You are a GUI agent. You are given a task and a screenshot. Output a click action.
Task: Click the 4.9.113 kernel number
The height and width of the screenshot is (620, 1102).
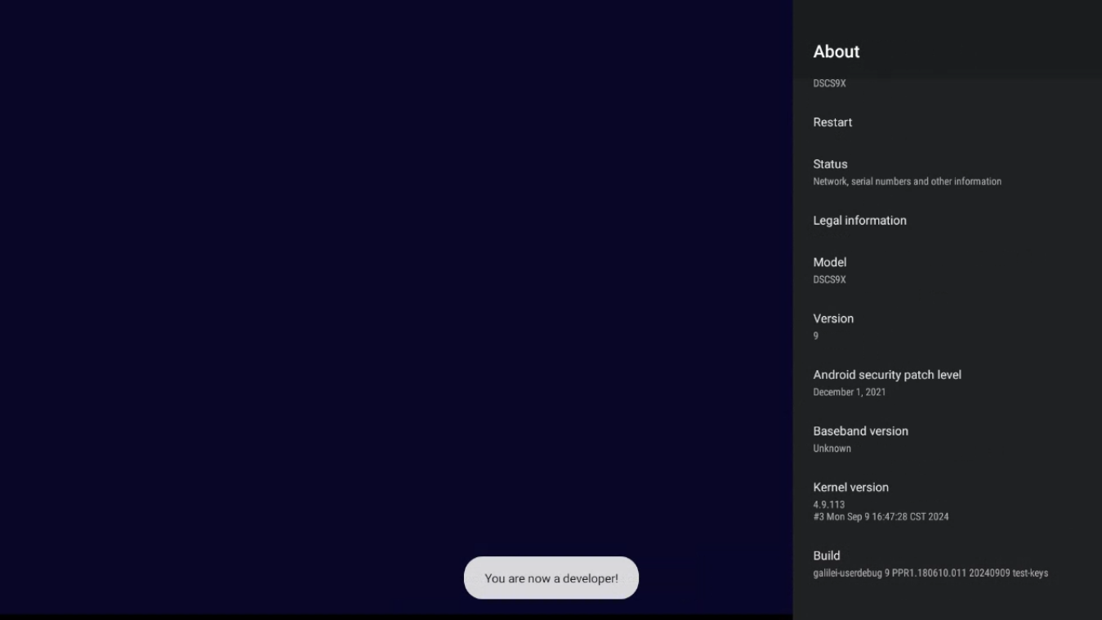pyautogui.click(x=828, y=505)
